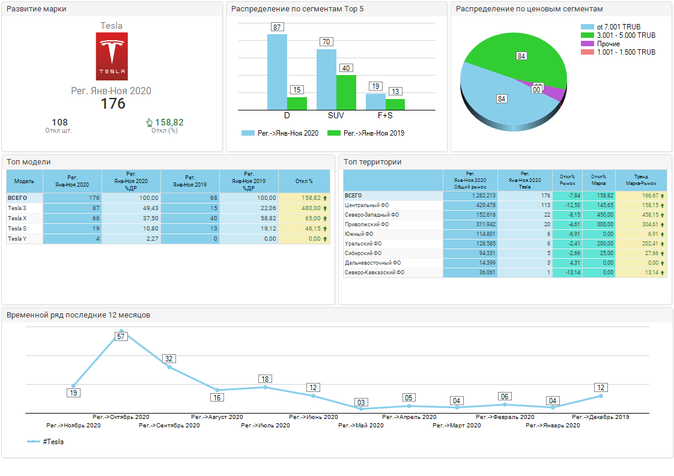674x476 pixels.
Task: Click the blue D segment bar labeled 87
Action: (x=277, y=72)
